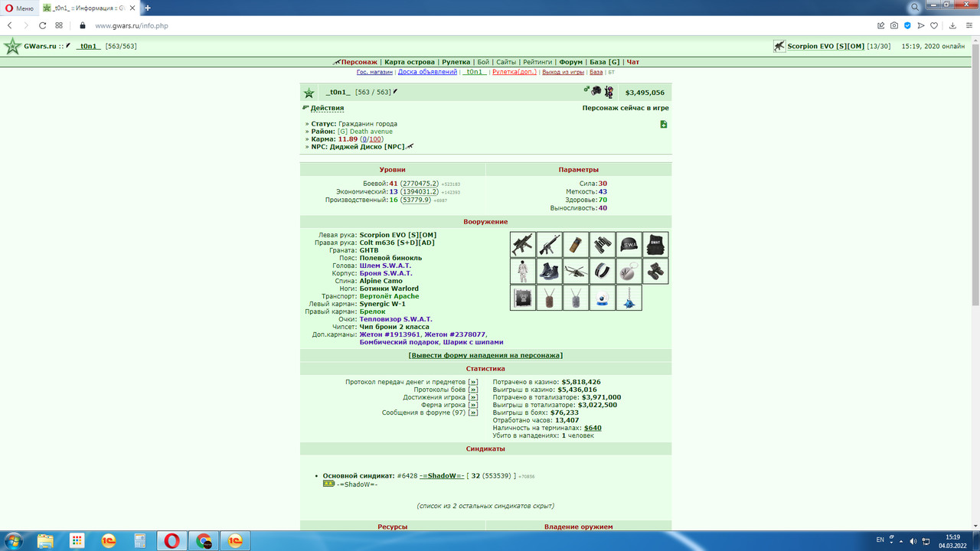Click the browser snapshot camera icon
Image resolution: width=980 pixels, height=551 pixels.
point(893,25)
